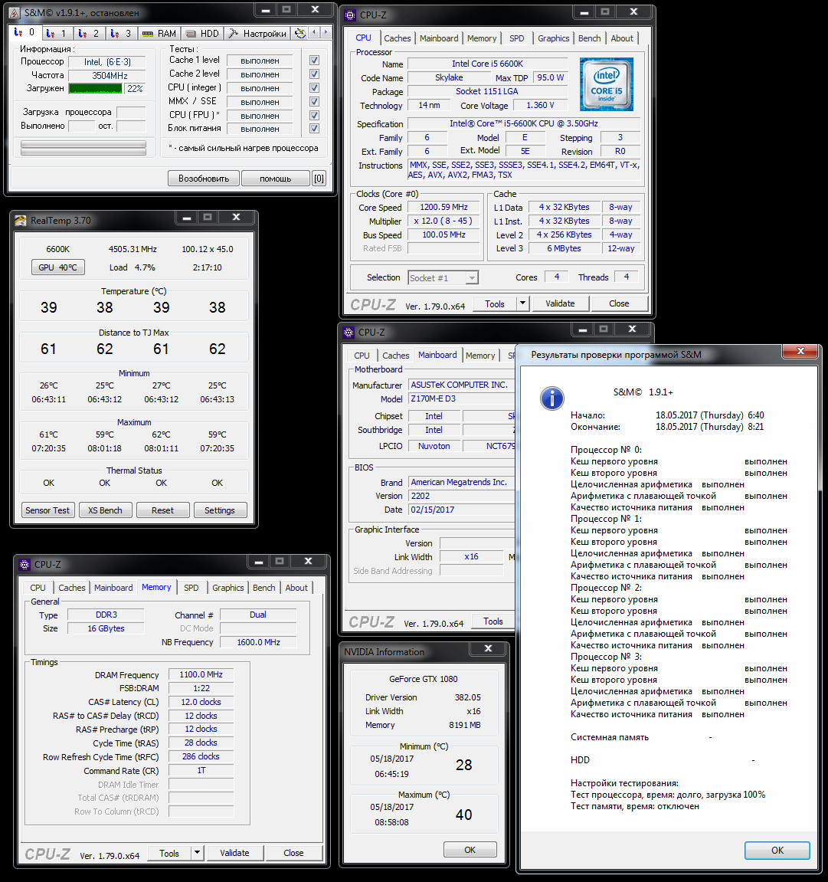The width and height of the screenshot is (828, 882).
Task: Click the disc icon tab in S&M
Action: [x=300, y=34]
